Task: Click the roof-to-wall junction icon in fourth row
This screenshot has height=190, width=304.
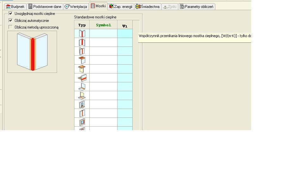Action: (82, 60)
